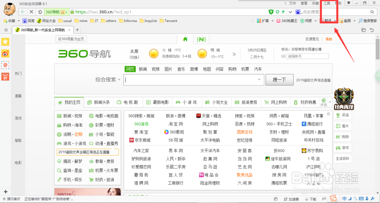Switch to the 电视剧 tab
This screenshot has height=203, width=380.
(x=128, y=102)
